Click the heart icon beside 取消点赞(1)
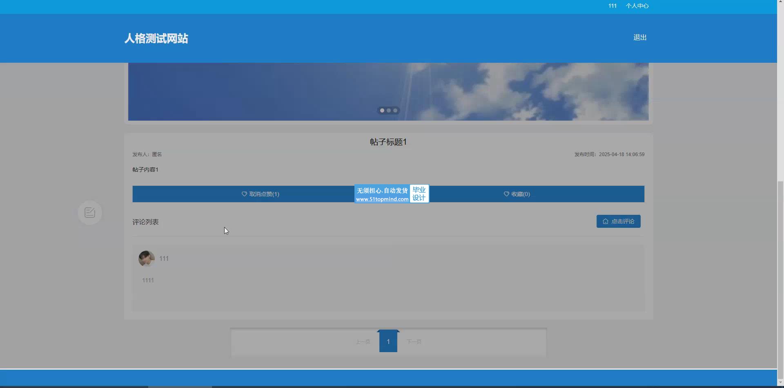The height and width of the screenshot is (388, 784). tap(244, 194)
